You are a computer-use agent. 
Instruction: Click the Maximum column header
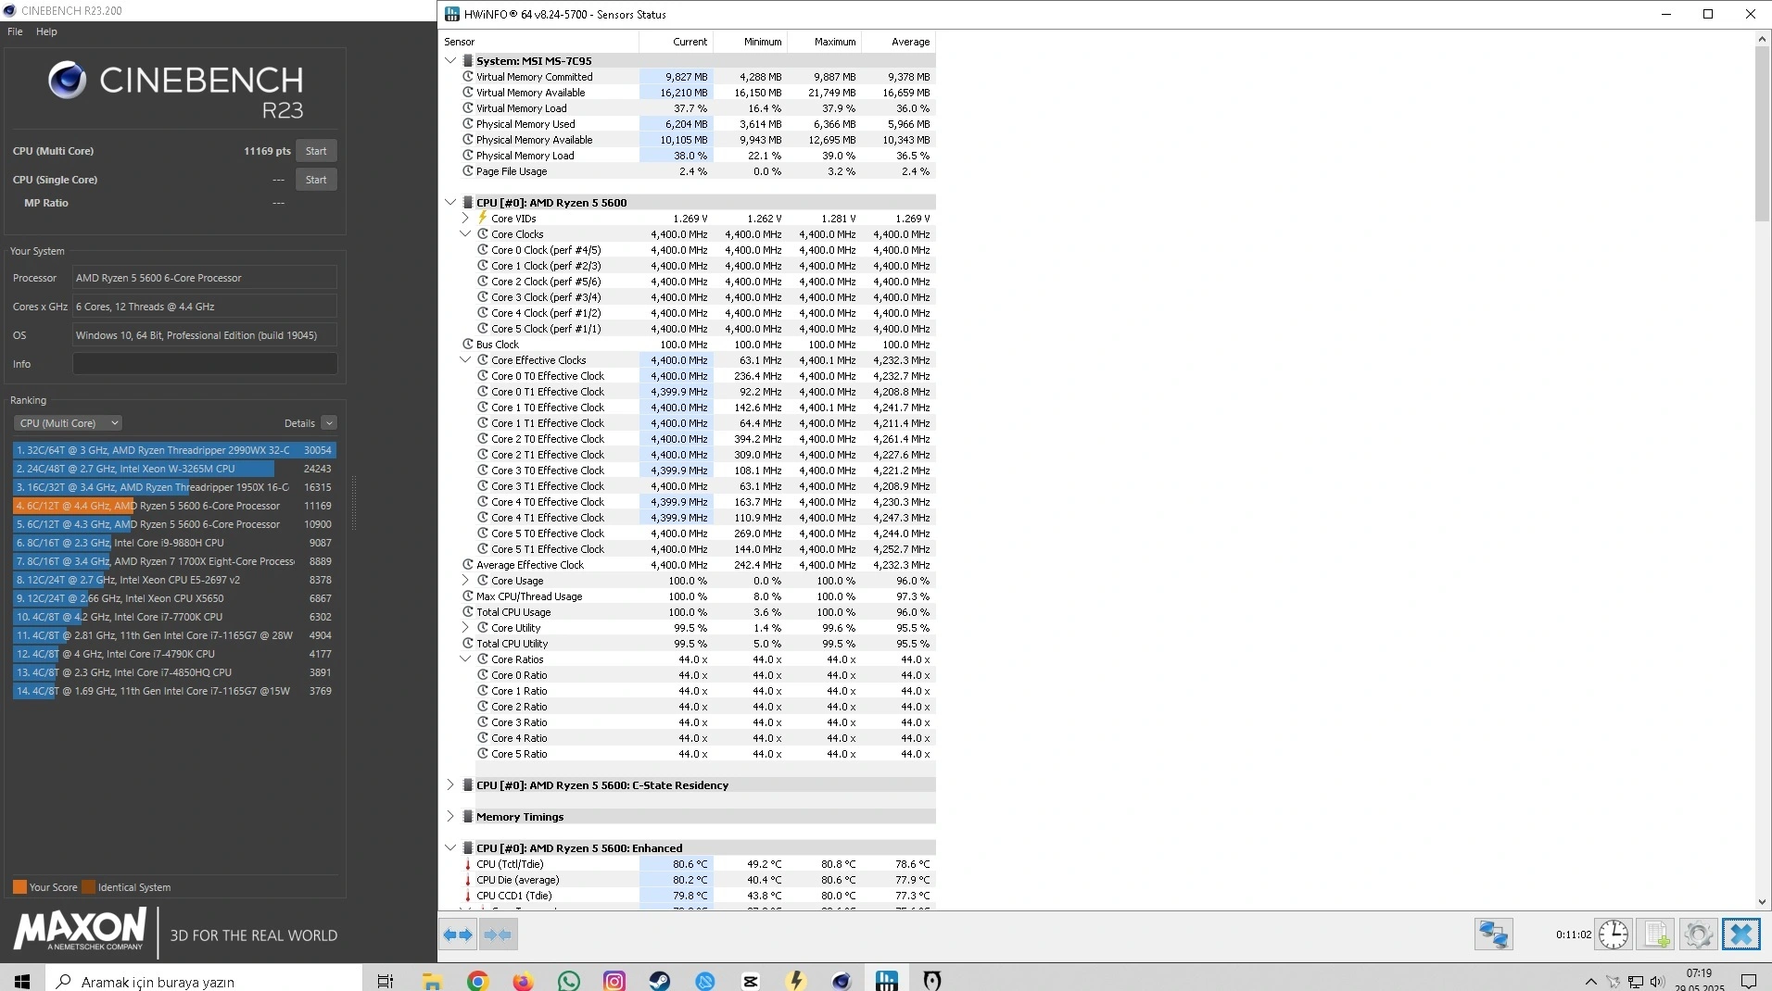[824, 42]
